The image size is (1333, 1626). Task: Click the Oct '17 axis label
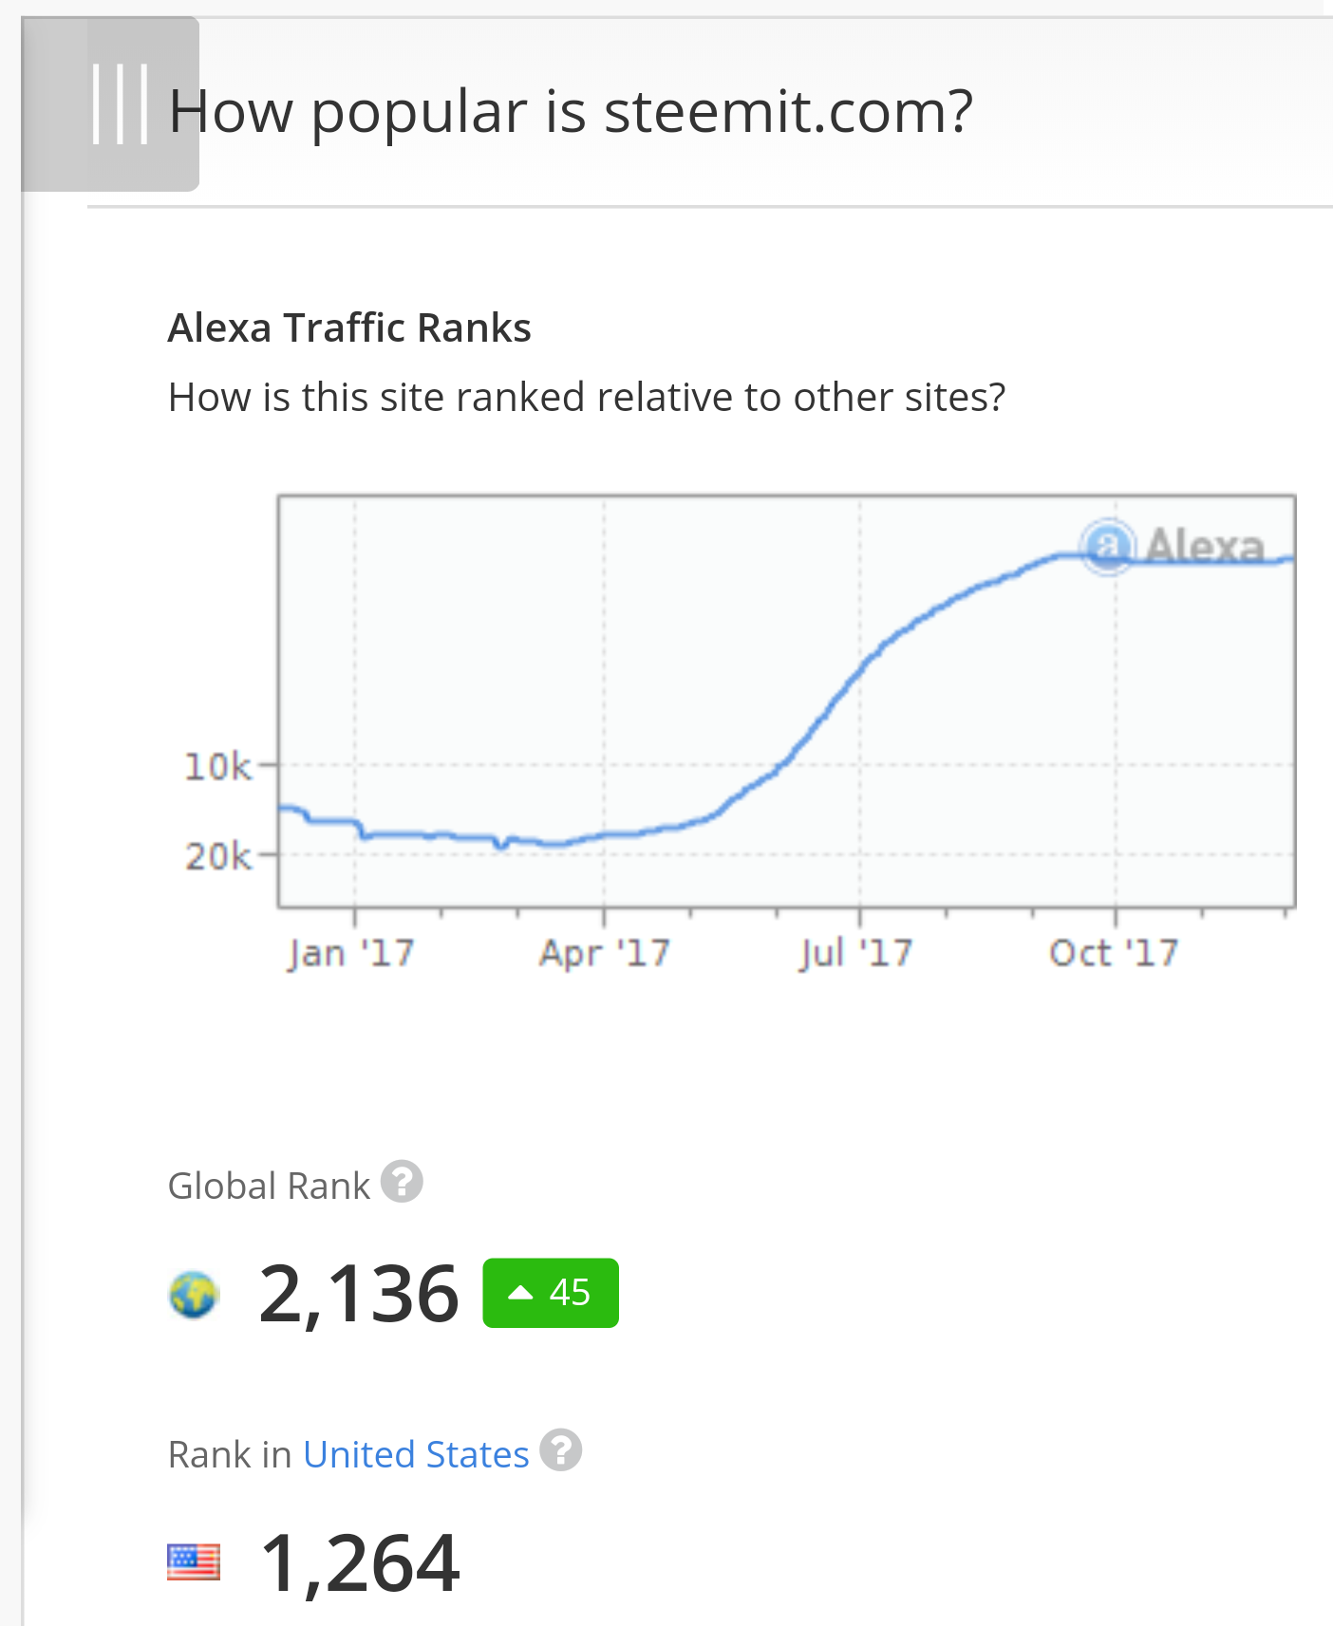click(1114, 952)
